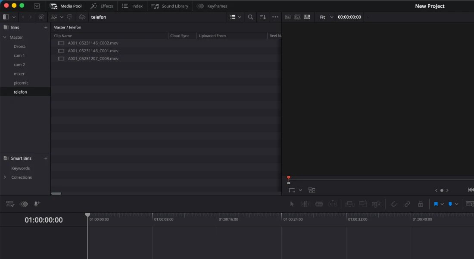
Task: Select the Drona bin
Action: pyautogui.click(x=20, y=46)
